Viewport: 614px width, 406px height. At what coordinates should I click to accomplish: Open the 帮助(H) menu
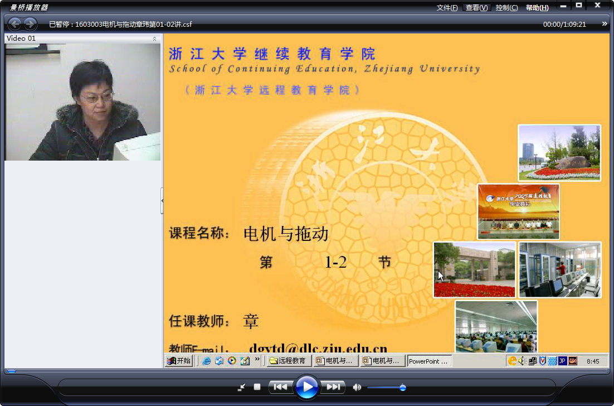tap(537, 7)
